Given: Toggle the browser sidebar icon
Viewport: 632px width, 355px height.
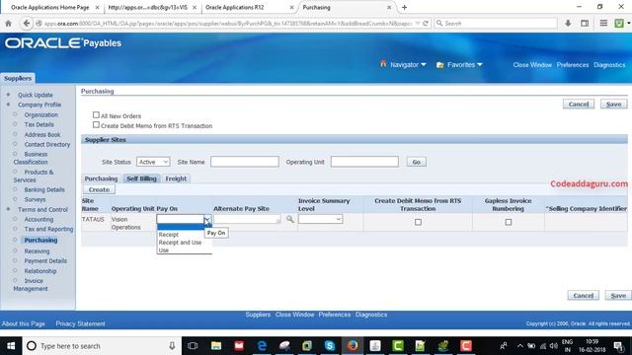Looking at the screenshot, I should coord(585,24).
